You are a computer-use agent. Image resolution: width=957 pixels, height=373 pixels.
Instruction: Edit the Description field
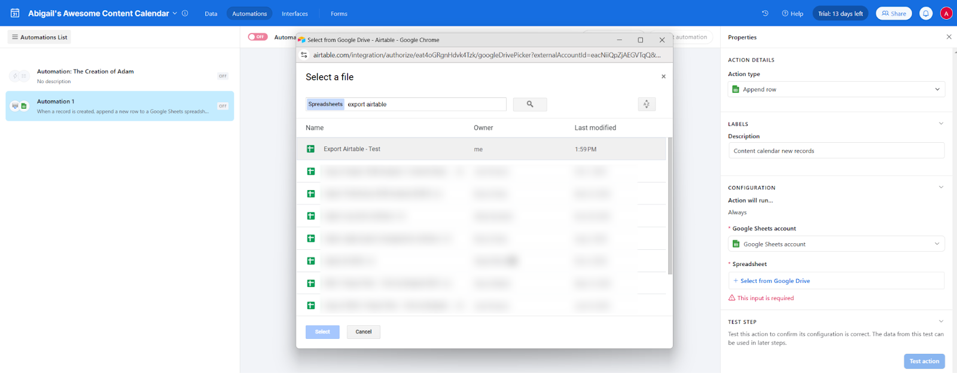(836, 151)
